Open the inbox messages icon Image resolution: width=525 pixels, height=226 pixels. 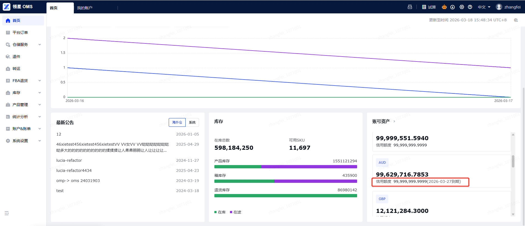(410, 7)
